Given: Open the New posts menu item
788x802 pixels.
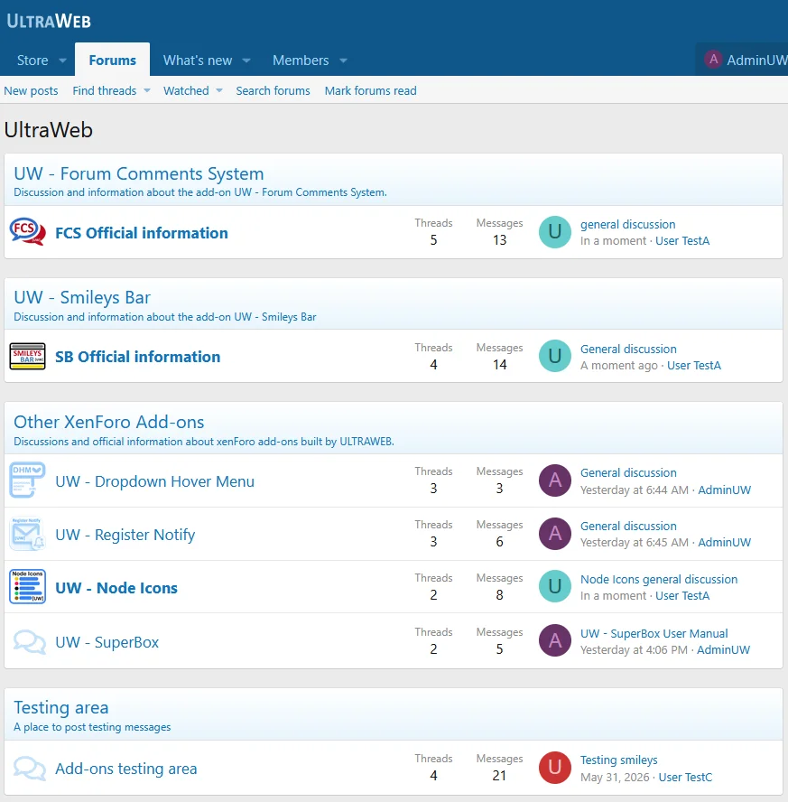Looking at the screenshot, I should [32, 90].
